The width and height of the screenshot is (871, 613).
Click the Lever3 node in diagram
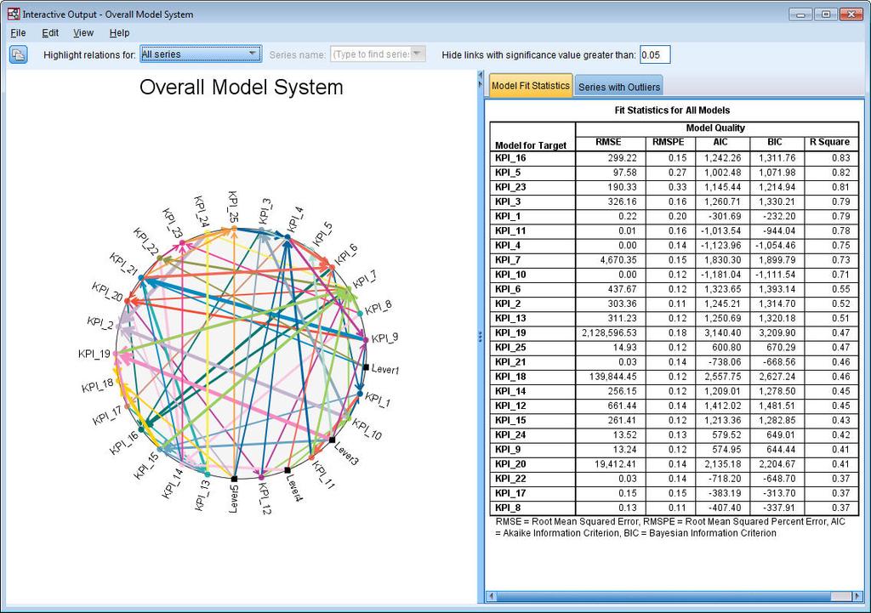(333, 440)
